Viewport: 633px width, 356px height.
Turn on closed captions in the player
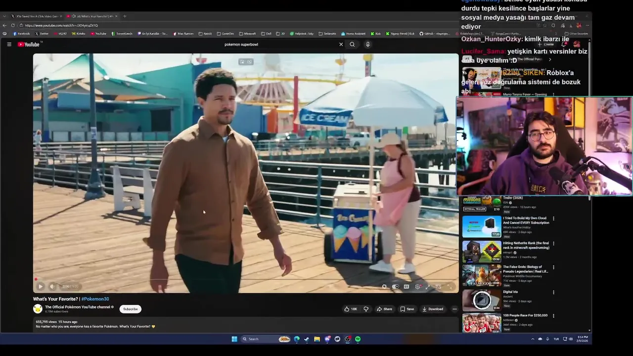tap(407, 286)
